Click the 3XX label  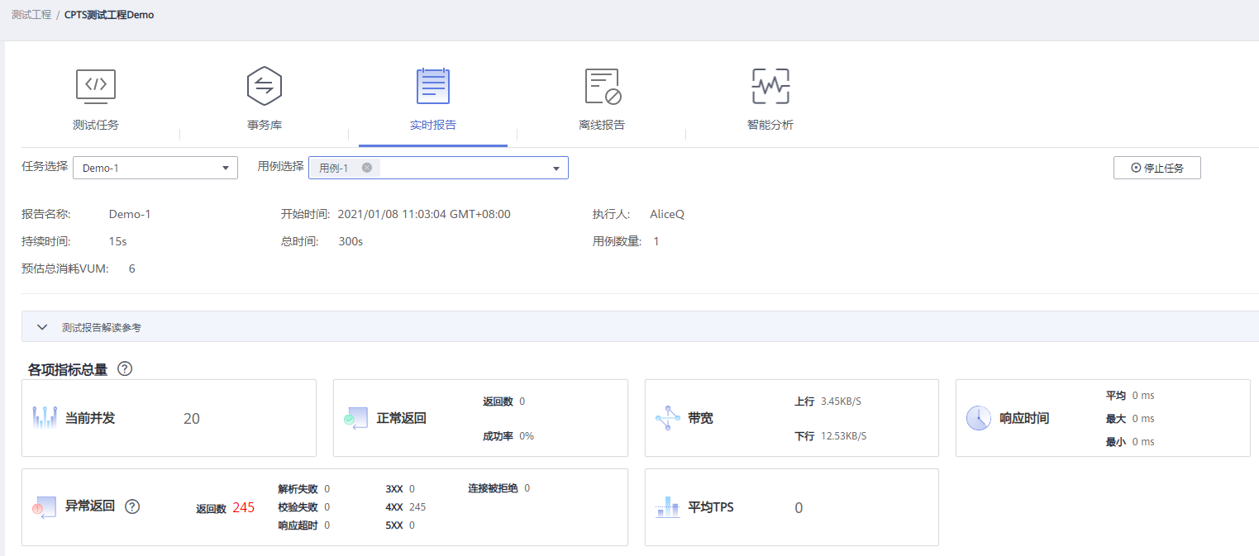coord(393,488)
